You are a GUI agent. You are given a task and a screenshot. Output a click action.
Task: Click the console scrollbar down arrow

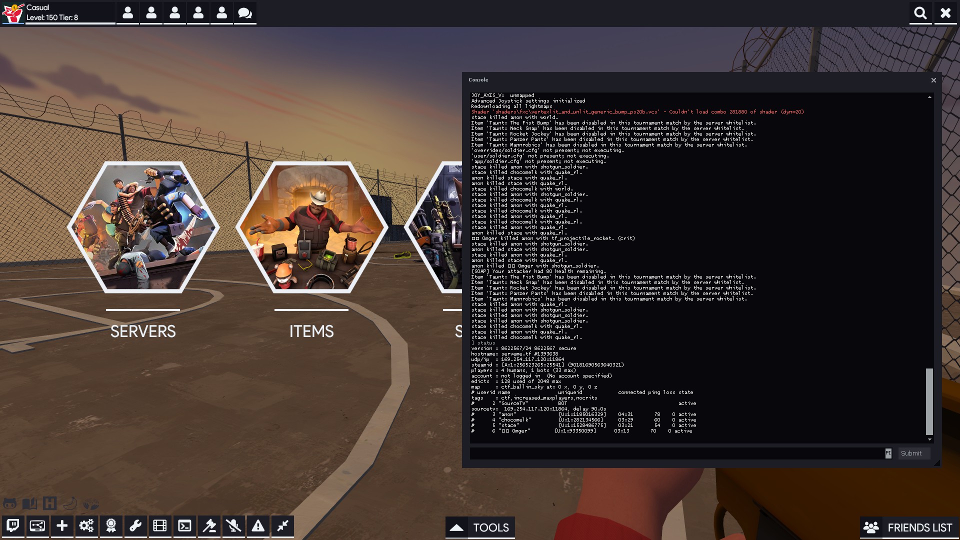click(x=929, y=439)
